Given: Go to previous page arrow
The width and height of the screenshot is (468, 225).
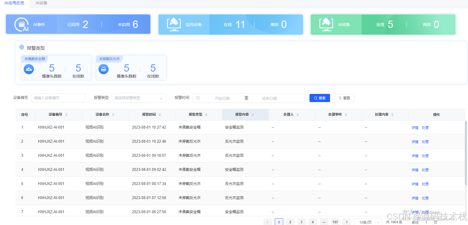Looking at the screenshot, I should pos(267,222).
